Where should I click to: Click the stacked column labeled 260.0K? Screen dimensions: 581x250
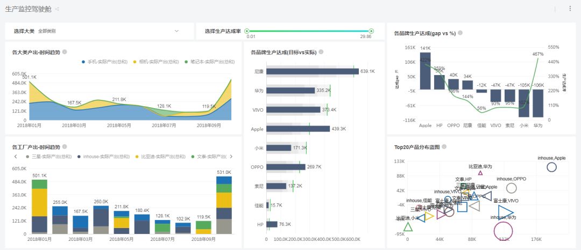101,220
